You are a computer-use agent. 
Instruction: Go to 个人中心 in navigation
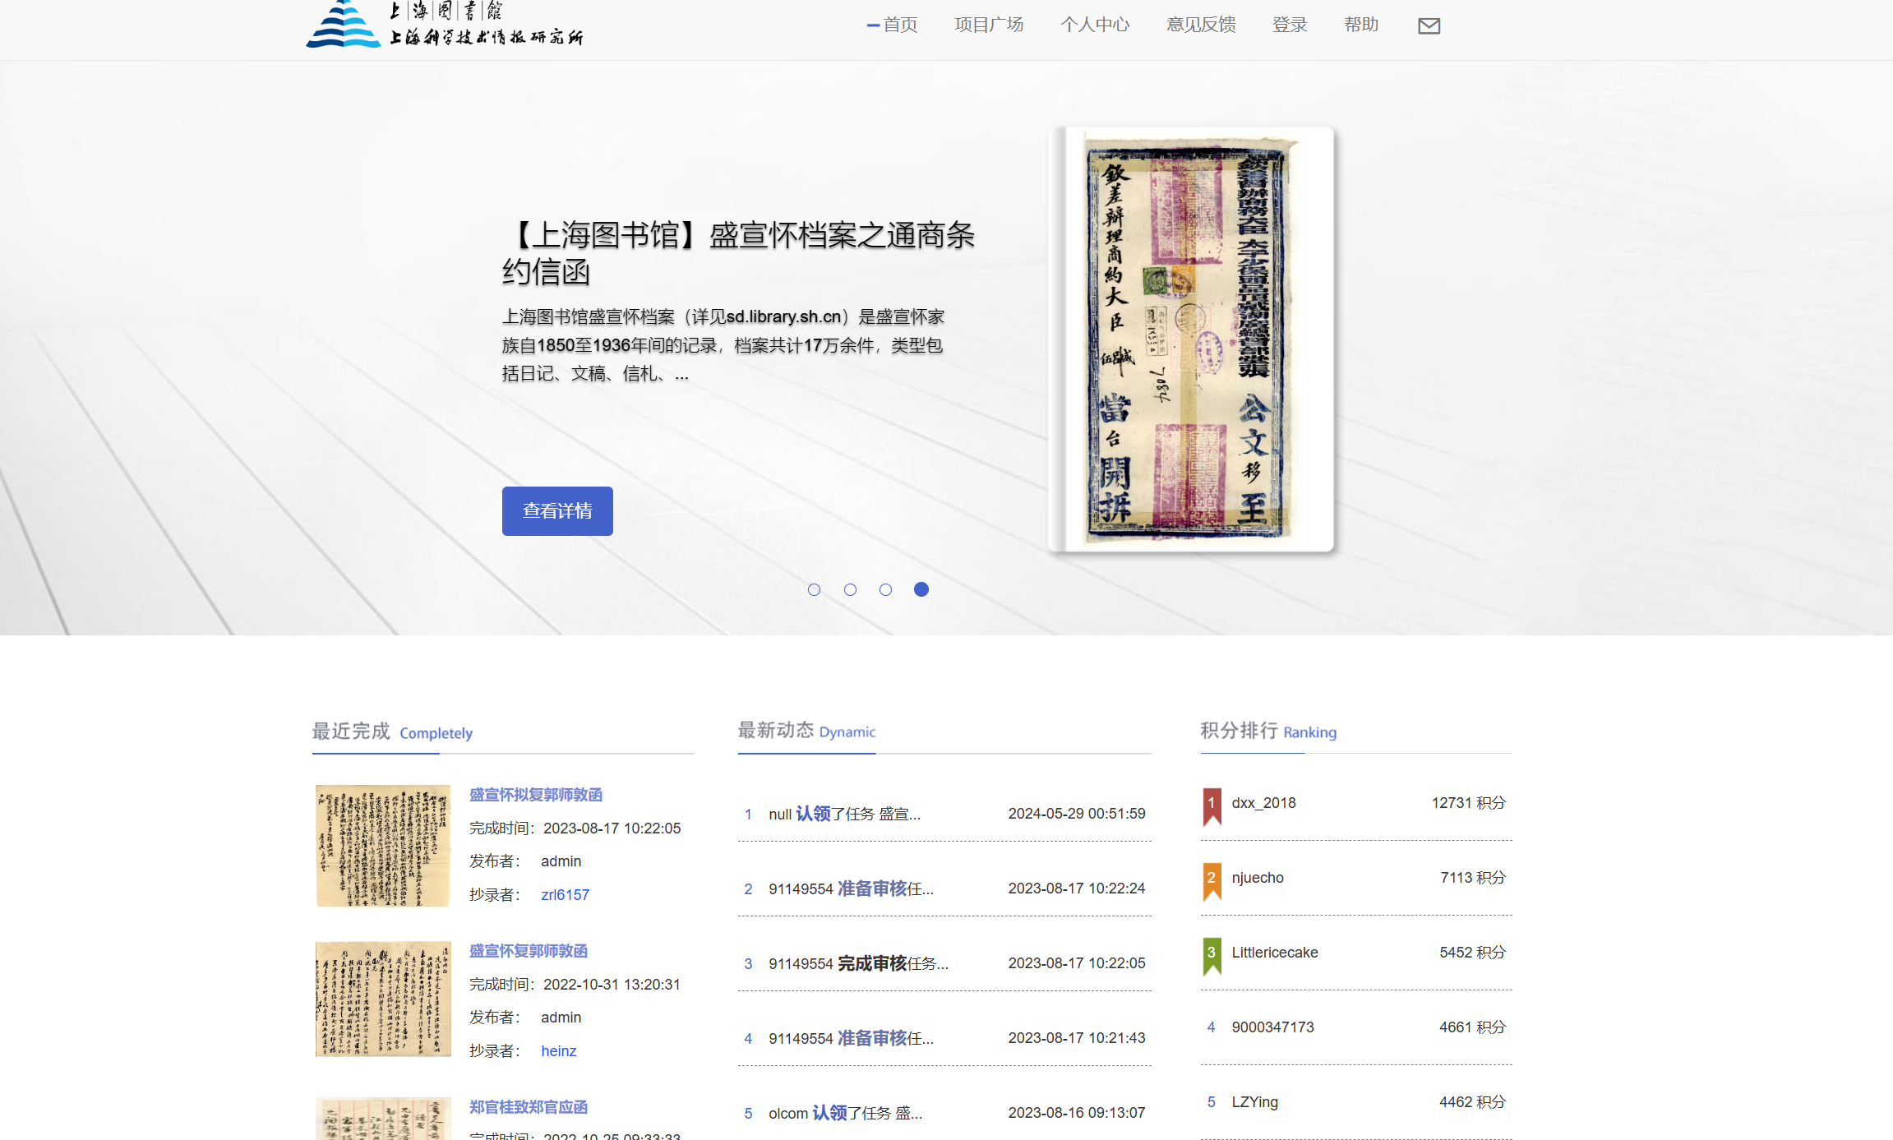pyautogui.click(x=1095, y=25)
